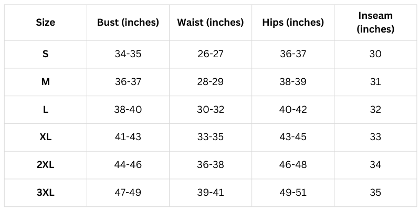
Task: Click bust value 44-46
Action: coord(128,165)
